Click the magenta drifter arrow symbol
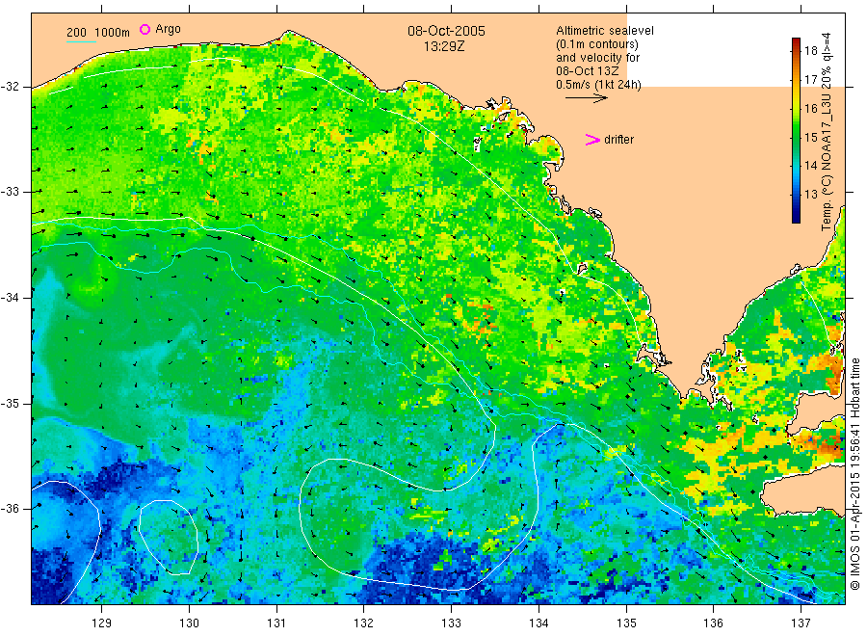 pos(592,140)
